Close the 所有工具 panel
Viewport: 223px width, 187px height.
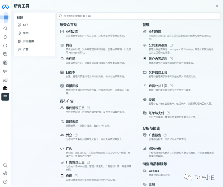[217, 6]
